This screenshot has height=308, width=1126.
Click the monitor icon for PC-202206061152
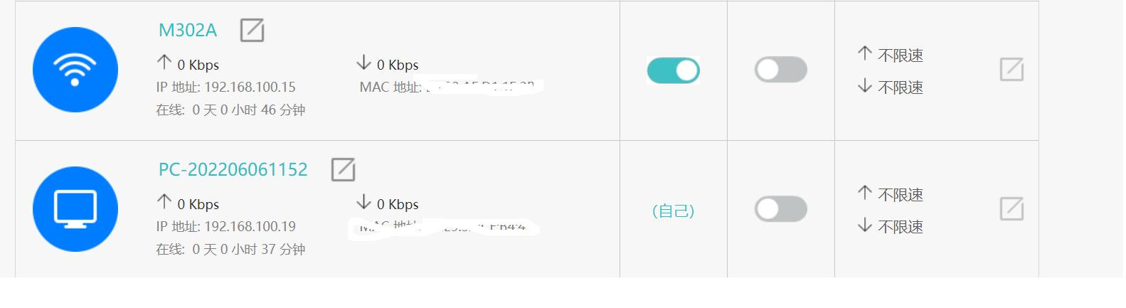(x=75, y=209)
